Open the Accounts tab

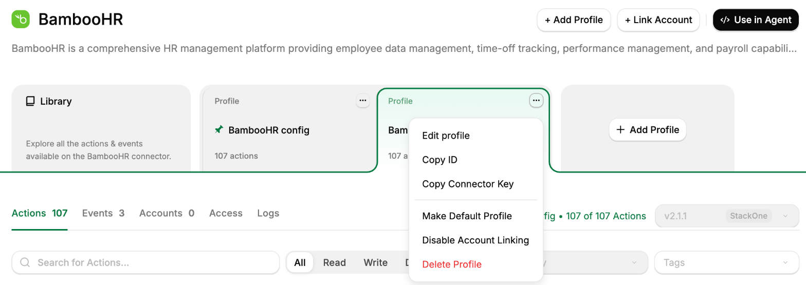click(167, 213)
